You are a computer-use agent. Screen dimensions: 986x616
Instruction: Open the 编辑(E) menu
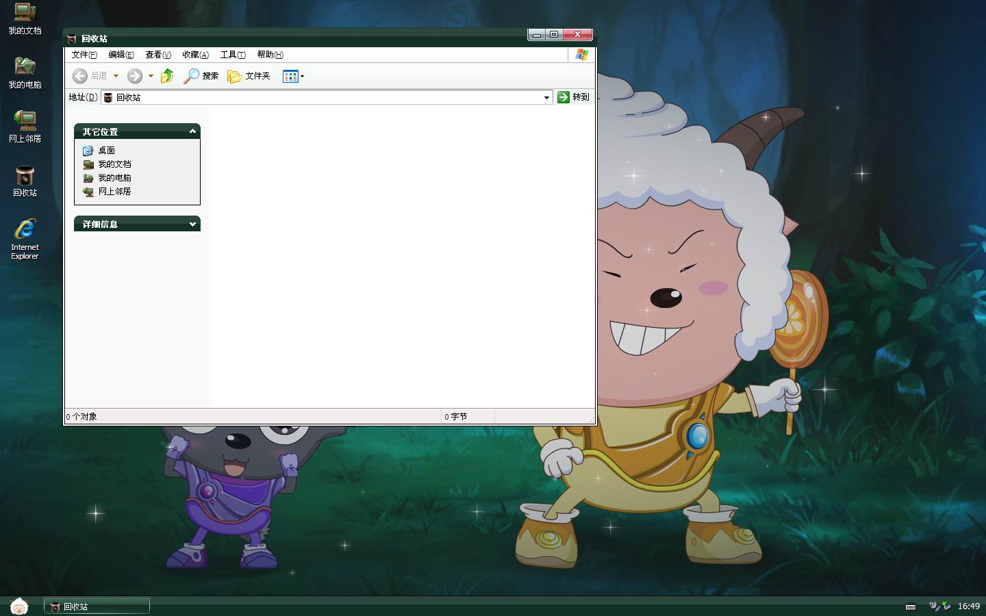pos(121,55)
